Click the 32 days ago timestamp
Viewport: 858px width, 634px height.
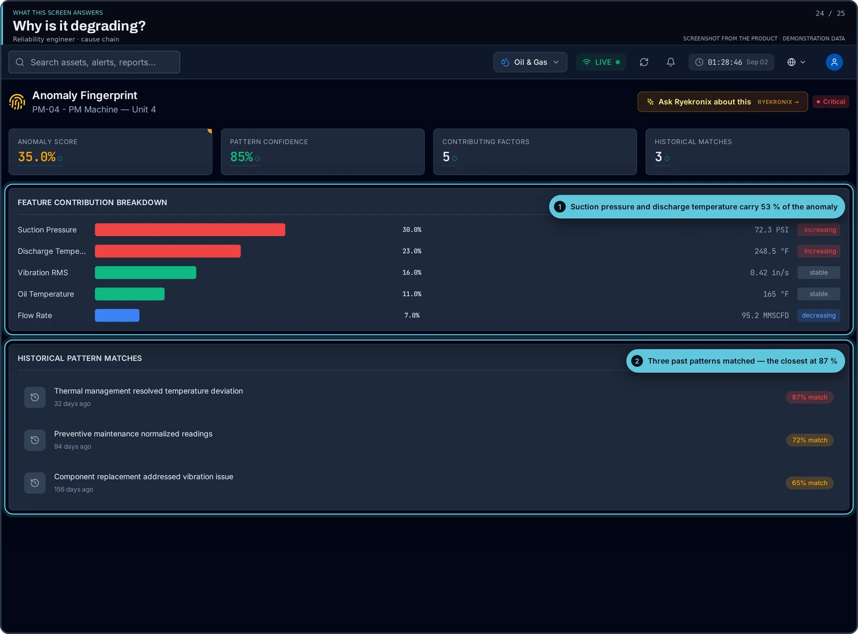(72, 404)
